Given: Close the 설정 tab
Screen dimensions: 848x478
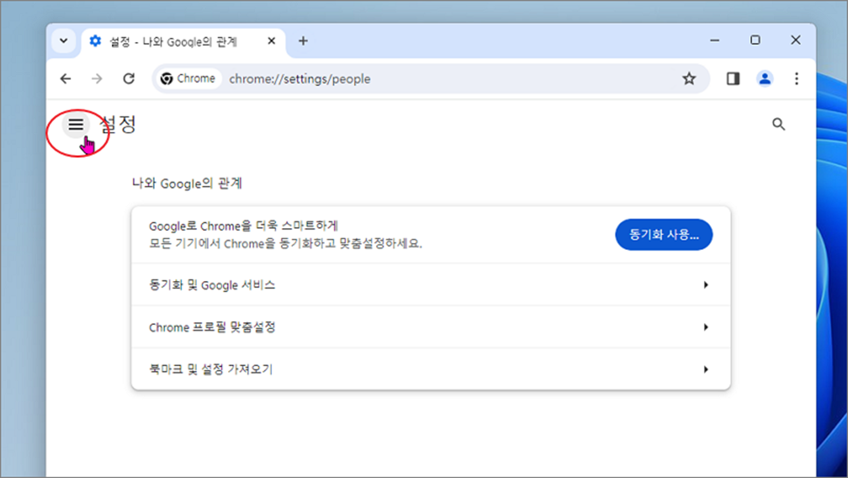Looking at the screenshot, I should pos(271,41).
